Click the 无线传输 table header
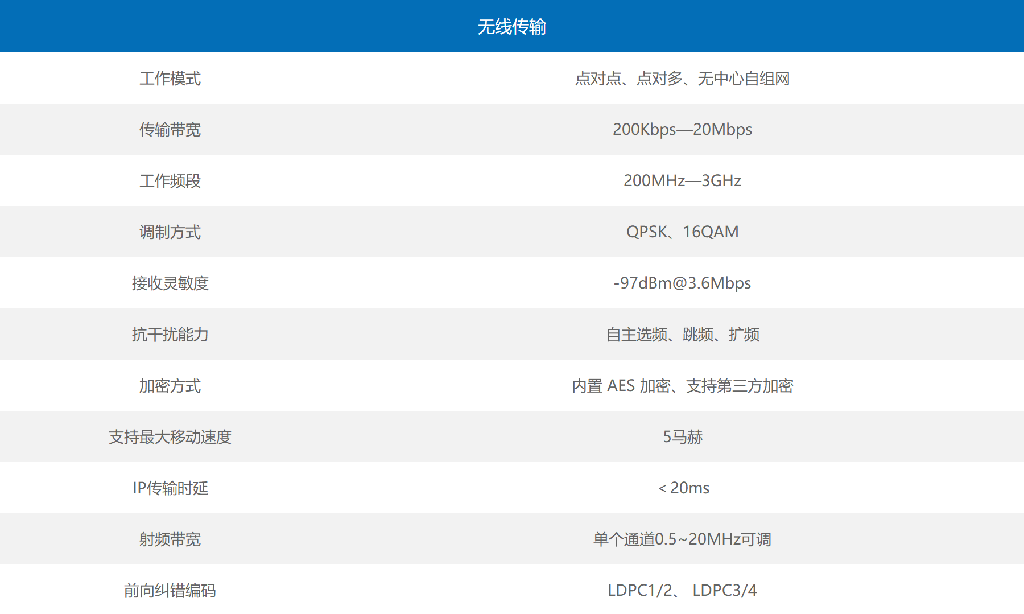This screenshot has height=614, width=1024. pos(511,27)
